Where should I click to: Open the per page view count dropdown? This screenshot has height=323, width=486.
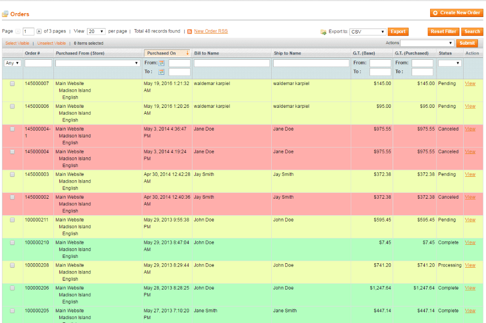click(x=96, y=32)
